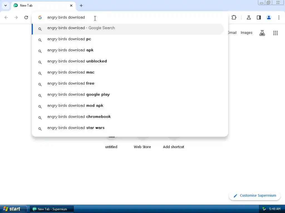The image size is (285, 213).
Task: Toggle the side panel
Action: [x=259, y=17]
